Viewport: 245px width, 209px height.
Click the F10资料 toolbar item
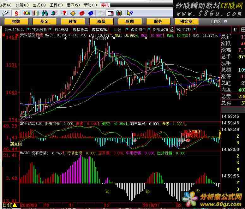point(61,30)
